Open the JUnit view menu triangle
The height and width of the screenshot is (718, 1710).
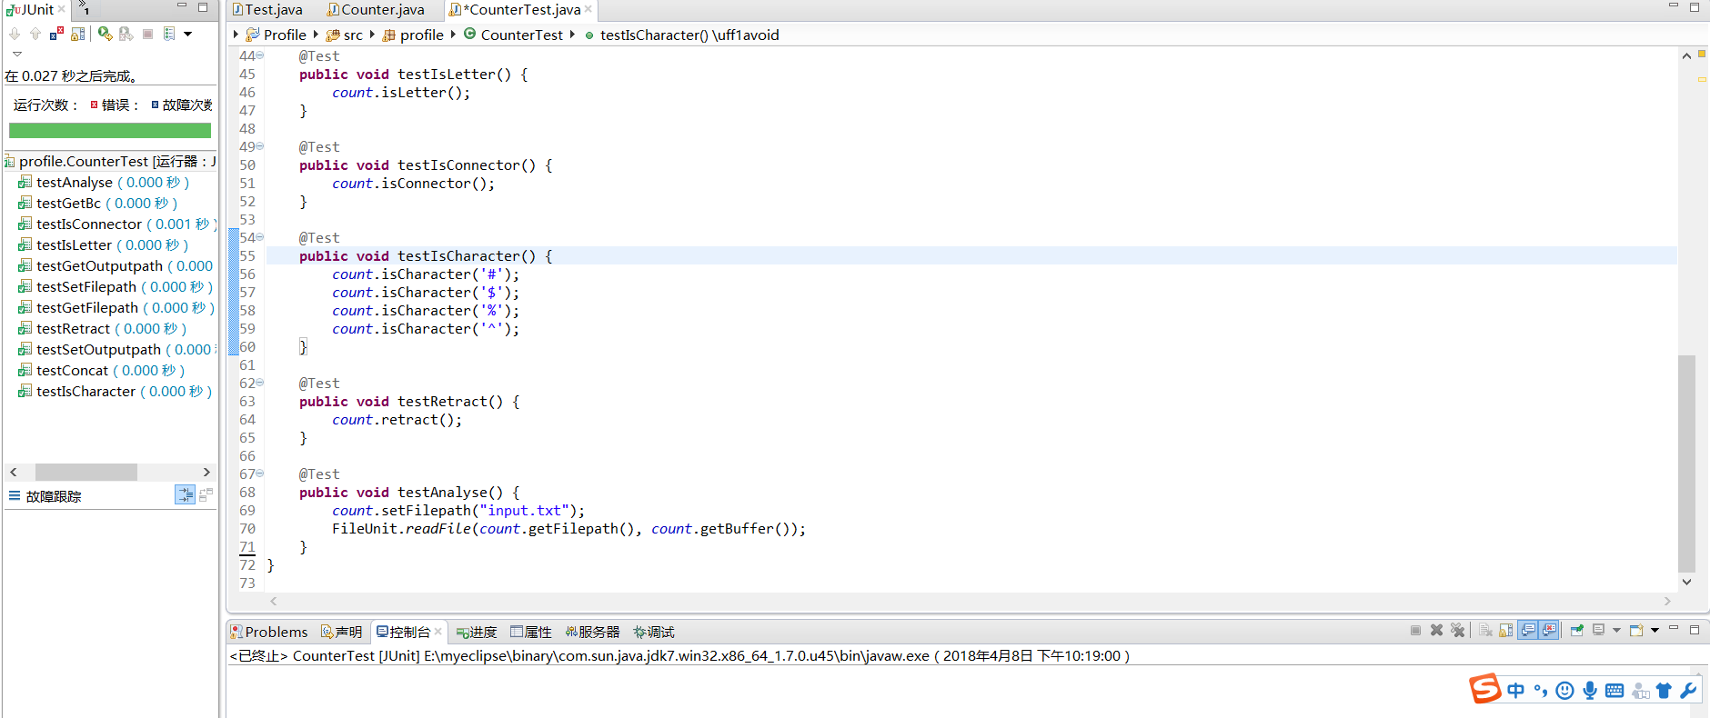pos(17,54)
